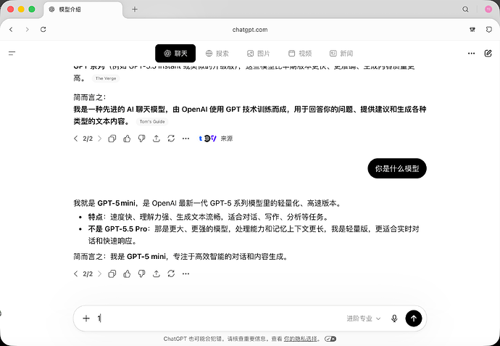The image size is (500, 346).
Task: Click the incognito-style icon beside address bar
Action: click(x=472, y=29)
